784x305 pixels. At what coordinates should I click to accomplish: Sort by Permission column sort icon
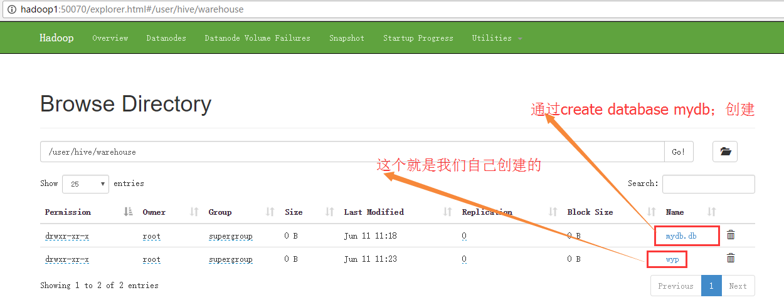tap(128, 212)
